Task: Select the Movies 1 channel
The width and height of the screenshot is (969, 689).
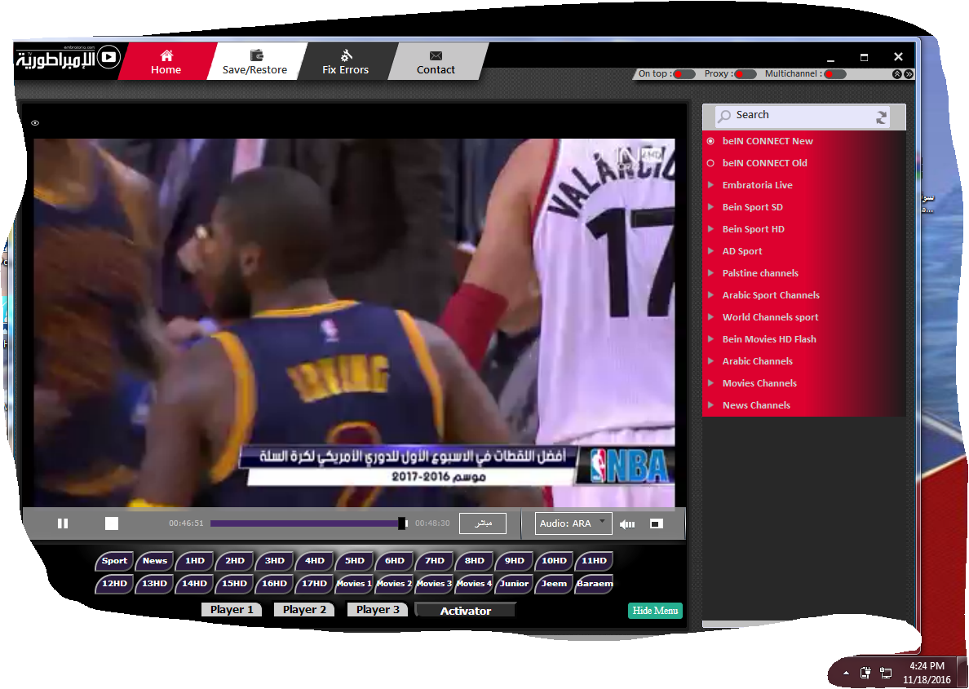Action: coord(355,584)
